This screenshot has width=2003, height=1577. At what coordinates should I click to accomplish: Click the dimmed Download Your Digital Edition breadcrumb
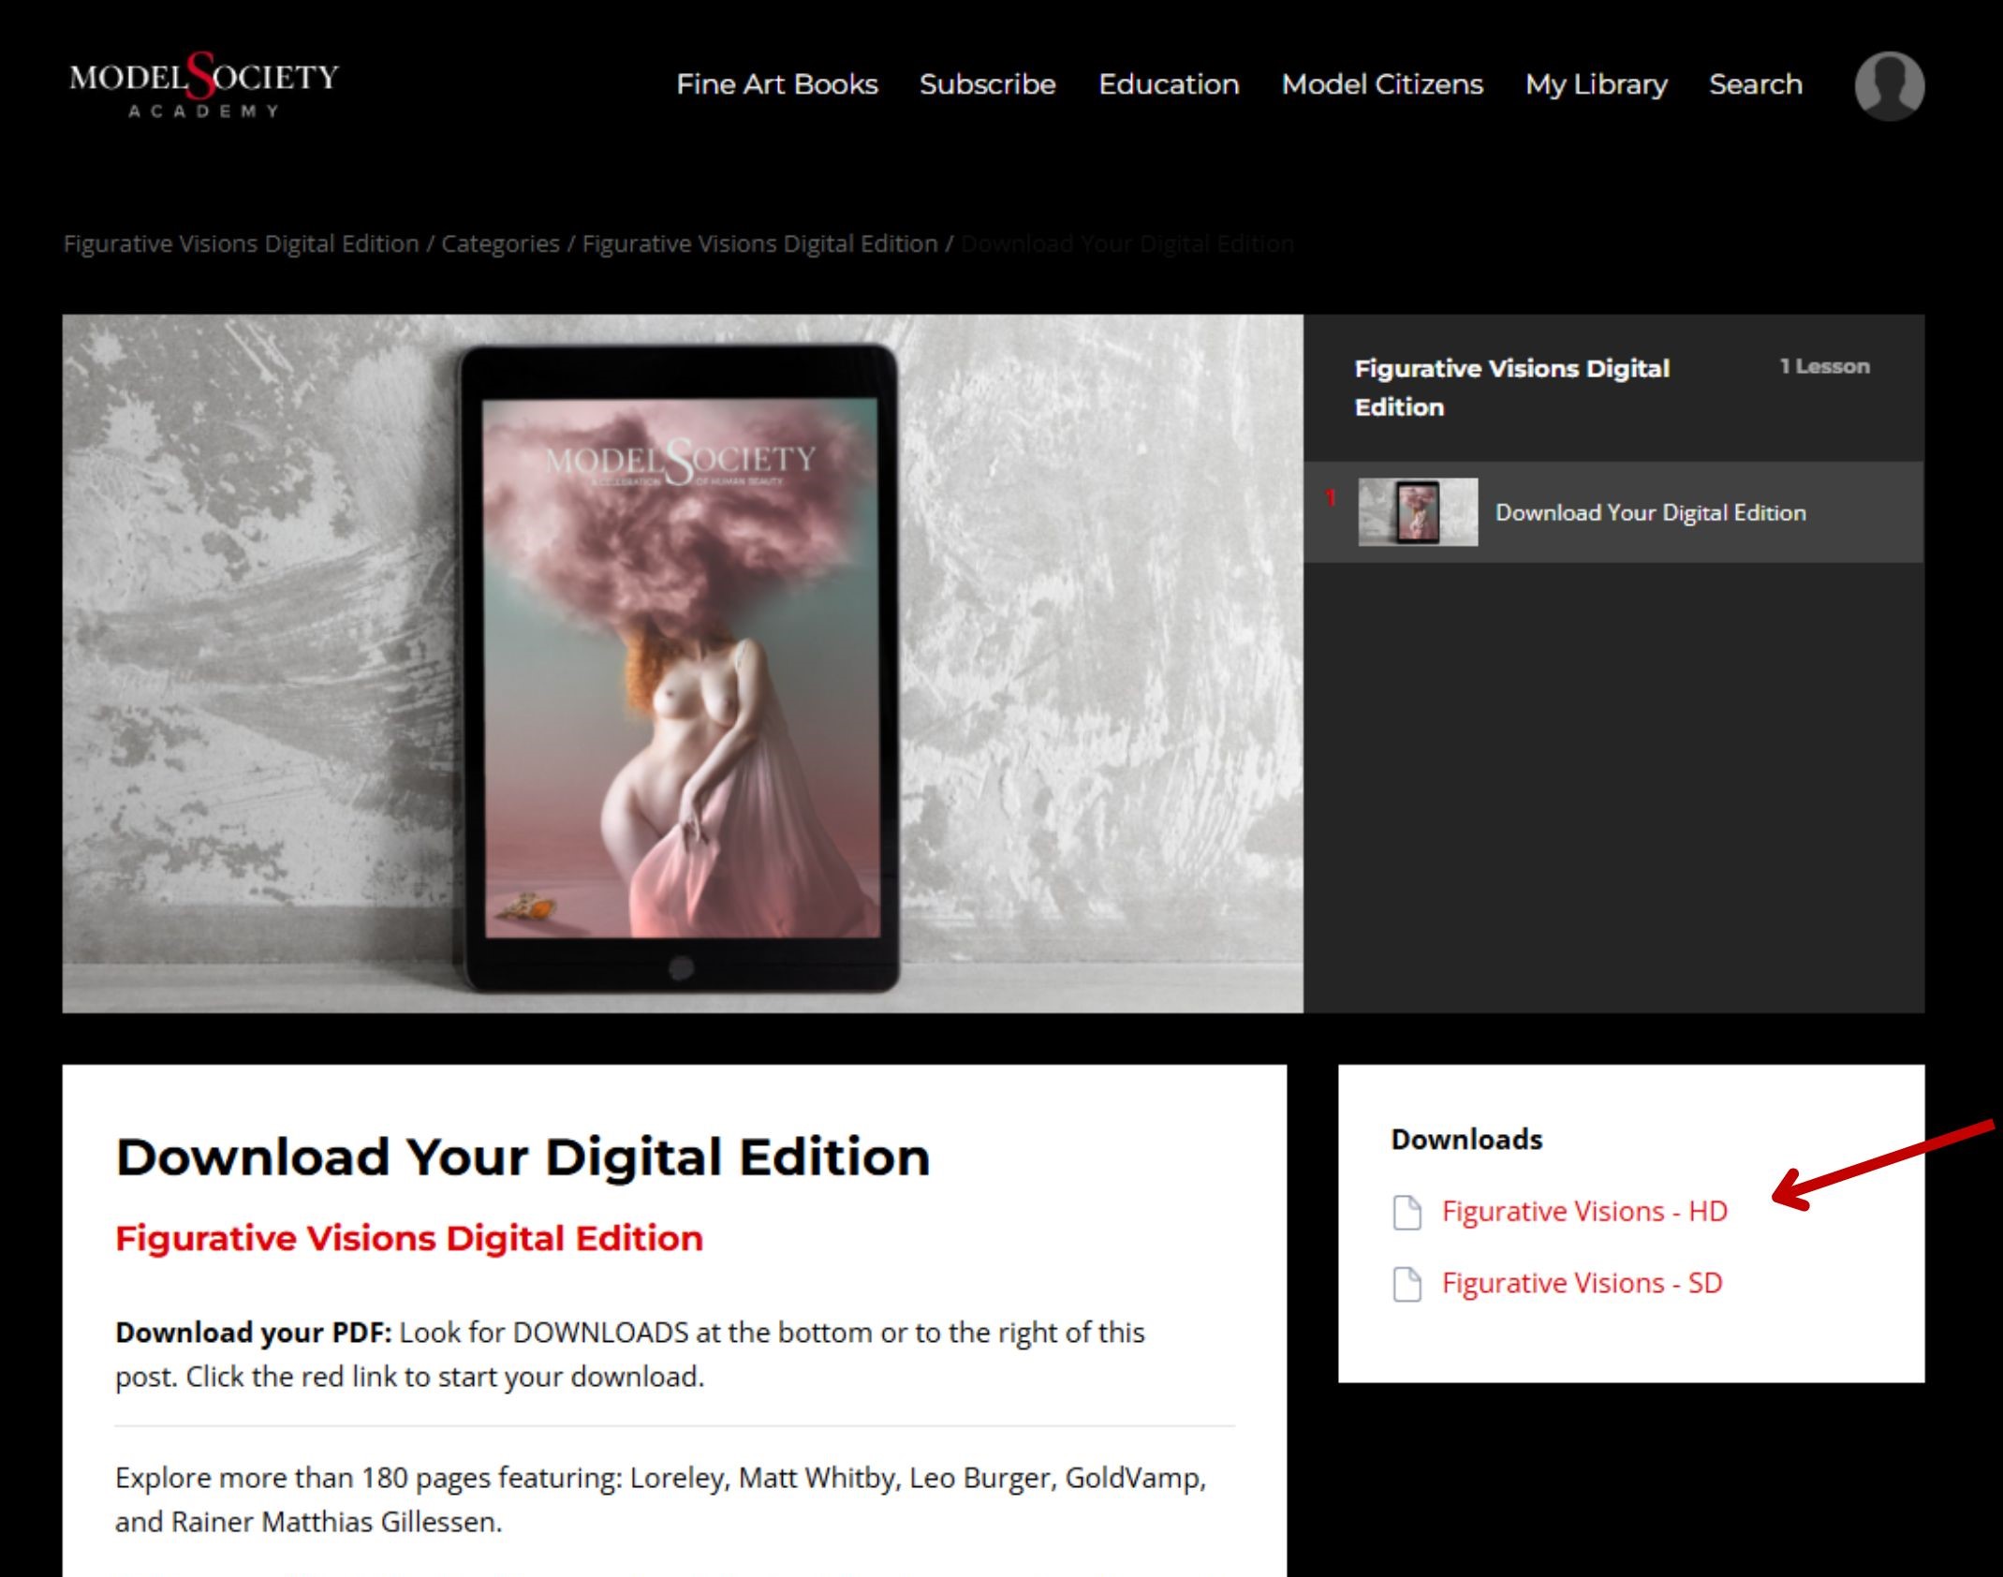coord(1127,244)
